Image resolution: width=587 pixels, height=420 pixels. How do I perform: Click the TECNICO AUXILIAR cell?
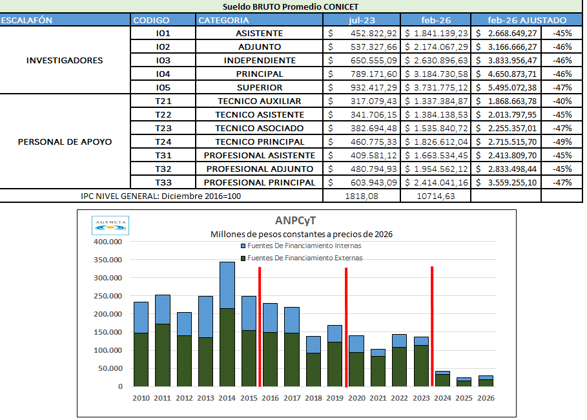tap(259, 101)
